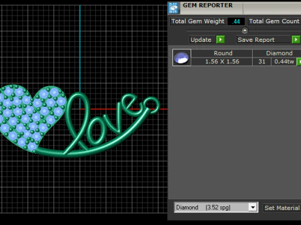The image size is (301, 225).
Task: Click the Set Material button
Action: pyautogui.click(x=282, y=207)
